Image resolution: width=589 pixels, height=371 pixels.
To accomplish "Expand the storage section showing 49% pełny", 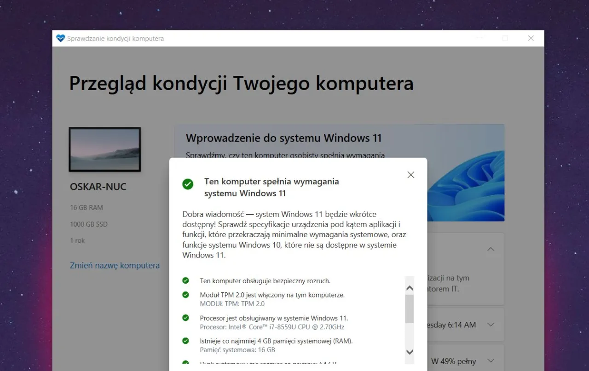I will point(491,360).
